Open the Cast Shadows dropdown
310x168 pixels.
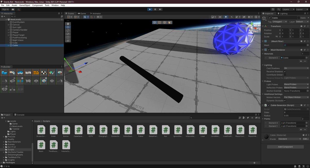296,68
